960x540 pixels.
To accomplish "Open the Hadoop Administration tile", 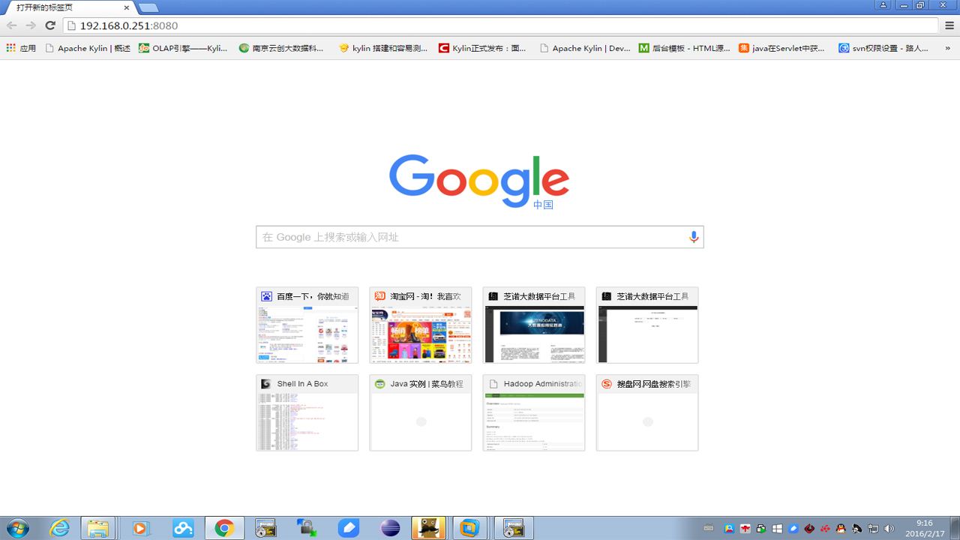I will click(x=534, y=412).
